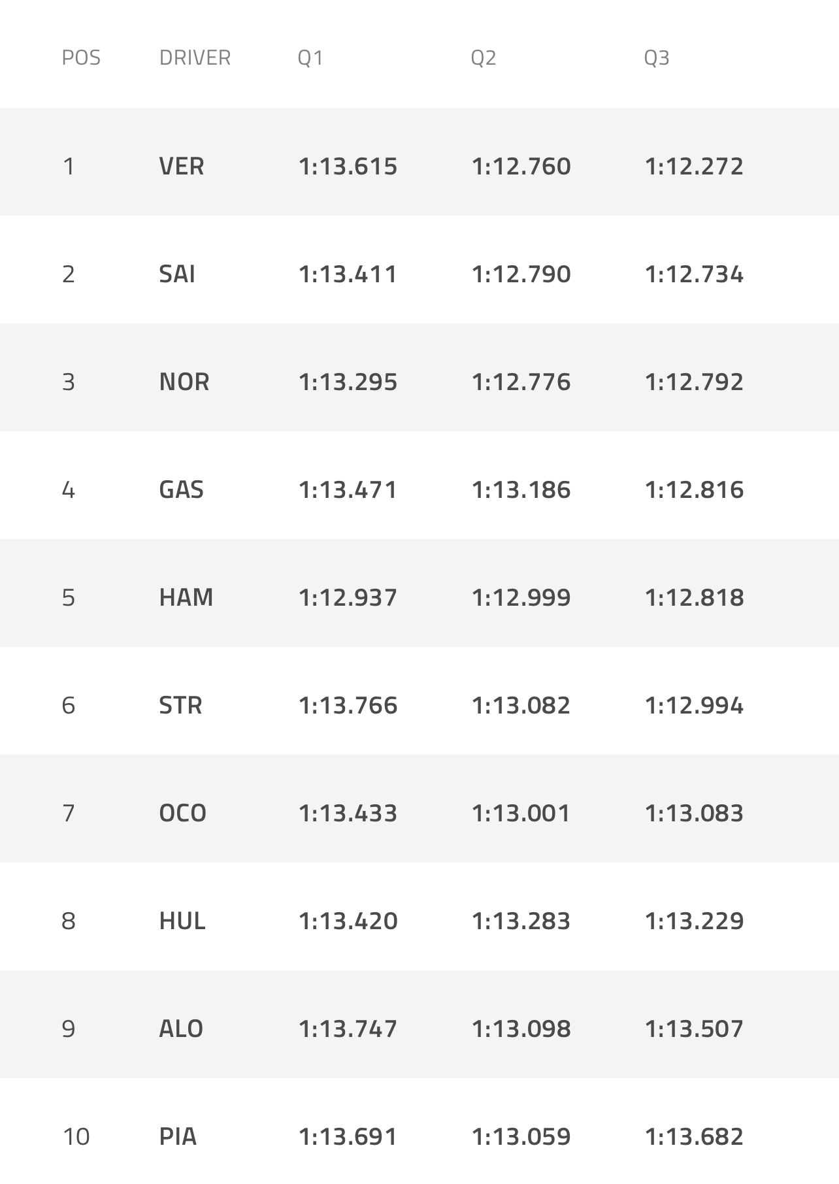Open the NOR driver entry
Screen dimensions: 839x1184
tap(184, 382)
